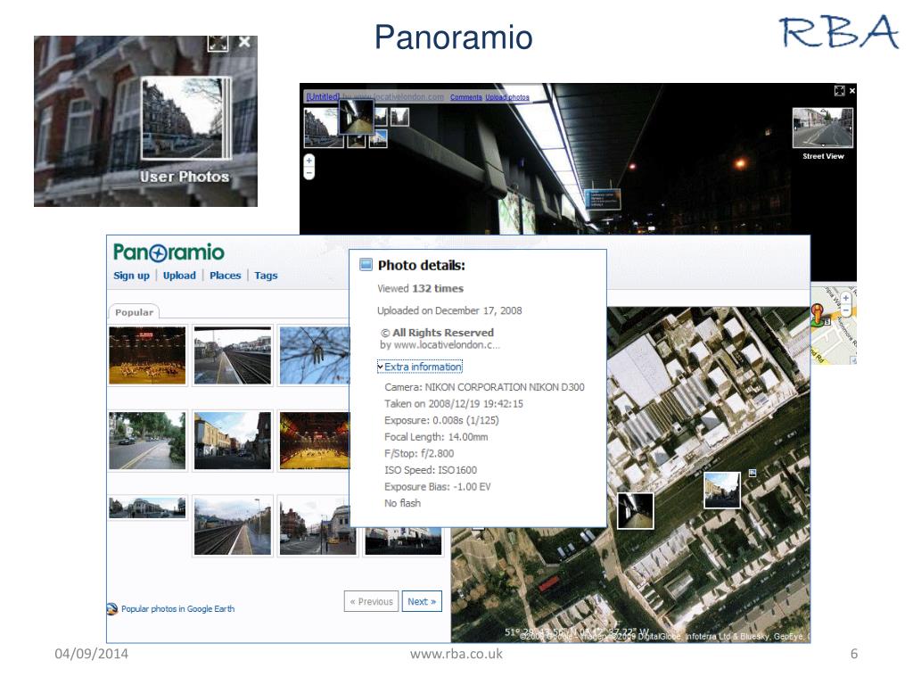Image resolution: width=913 pixels, height=685 pixels.
Task: Click the Upload photos link in Street View
Action: click(507, 97)
